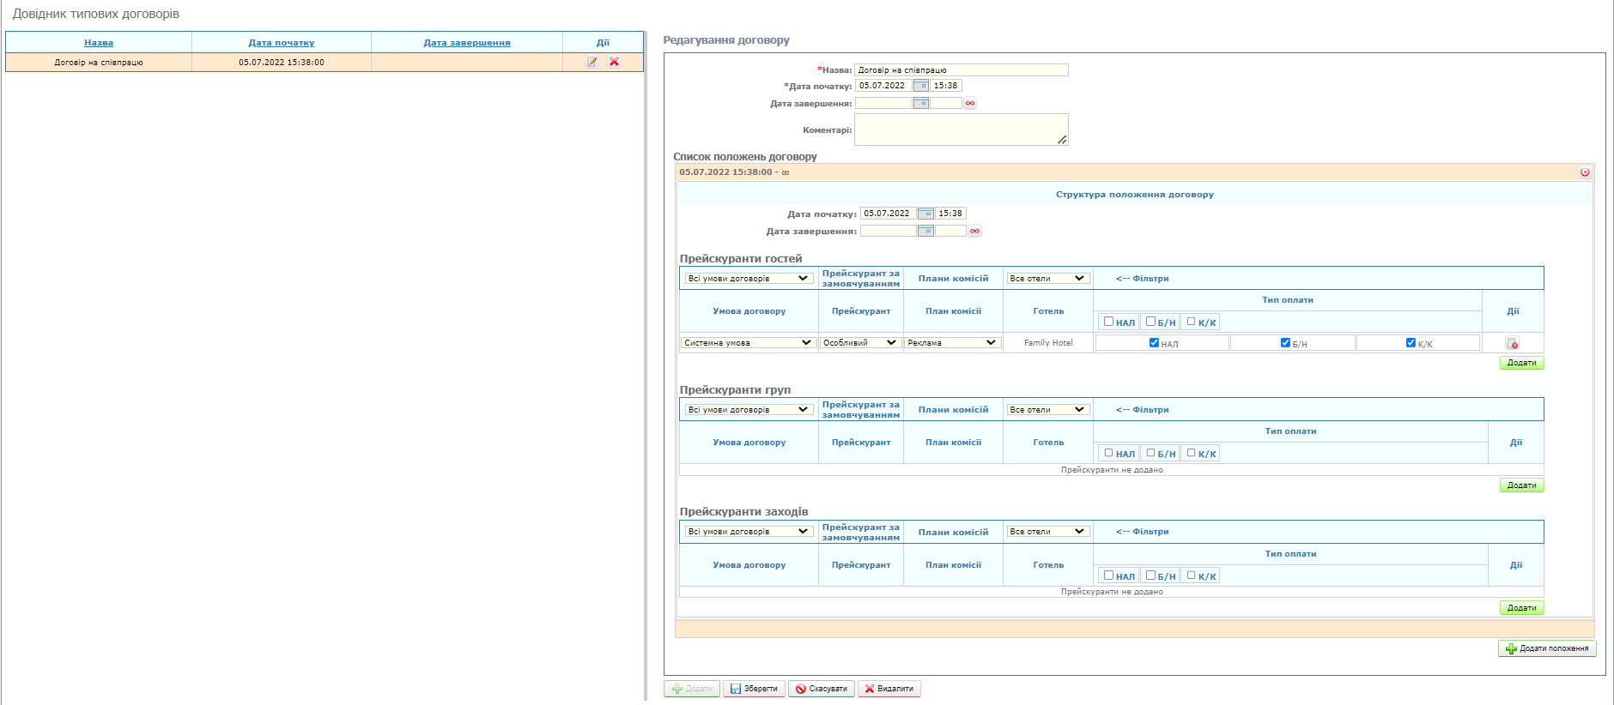Open calendar picker for contract Дата початку
Image resolution: width=1614 pixels, height=705 pixels.
(920, 86)
